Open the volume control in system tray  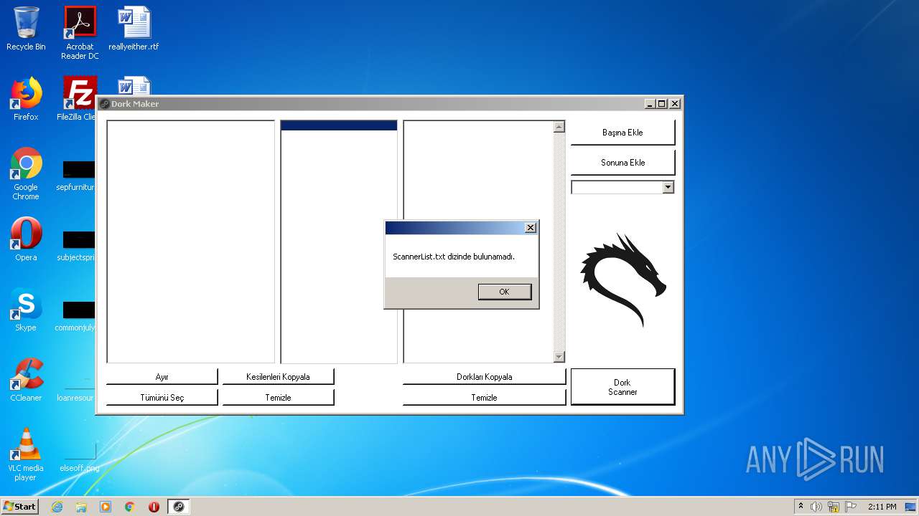click(816, 507)
